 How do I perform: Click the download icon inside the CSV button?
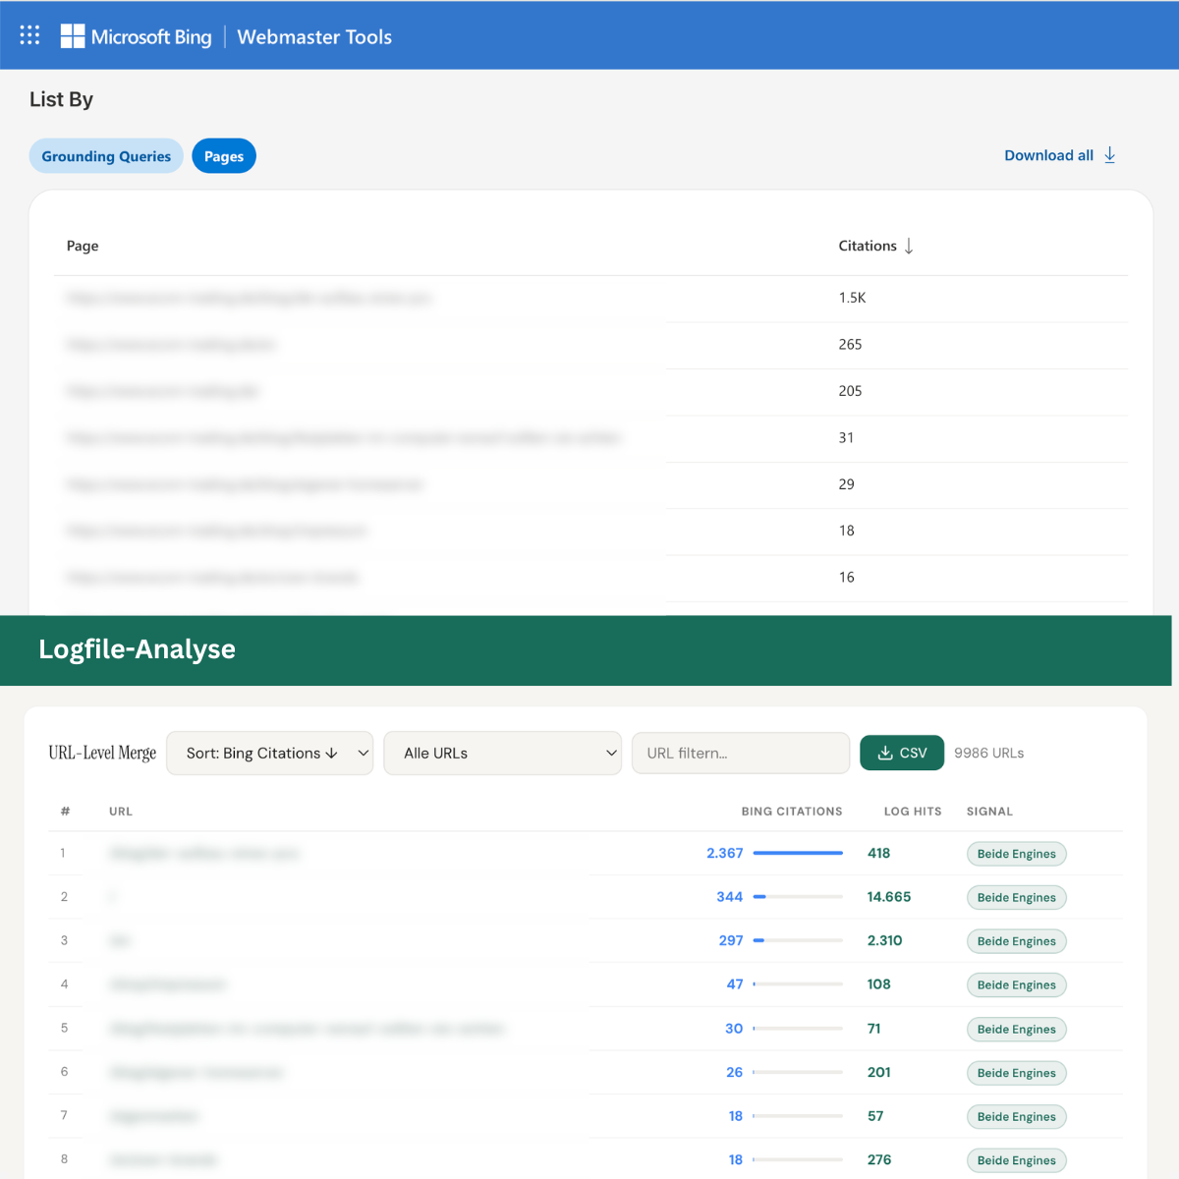(x=882, y=753)
